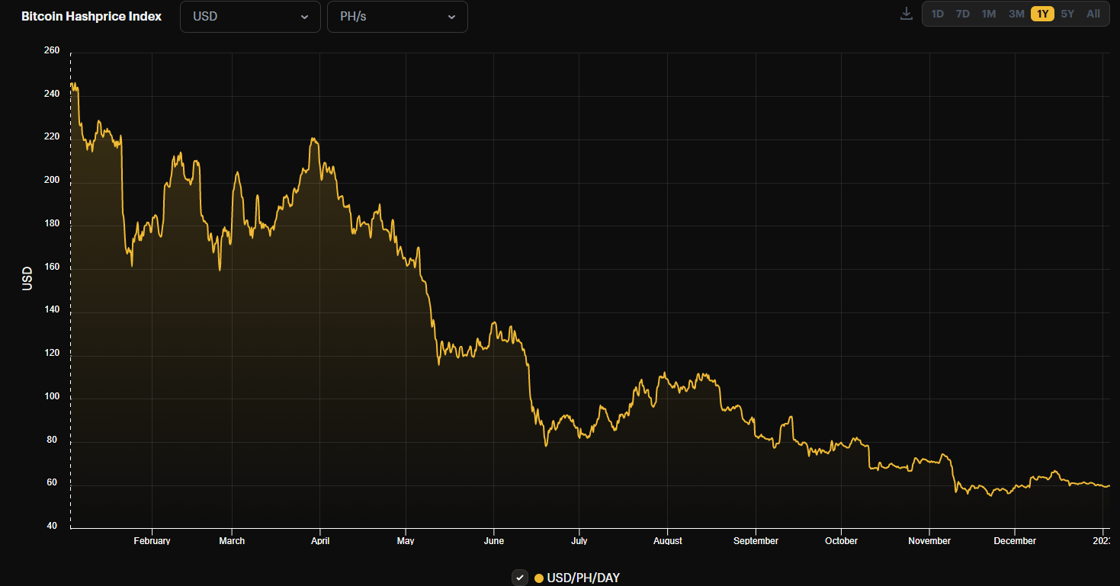Click the August x-axis label
The height and width of the screenshot is (586, 1120).
[x=668, y=541]
